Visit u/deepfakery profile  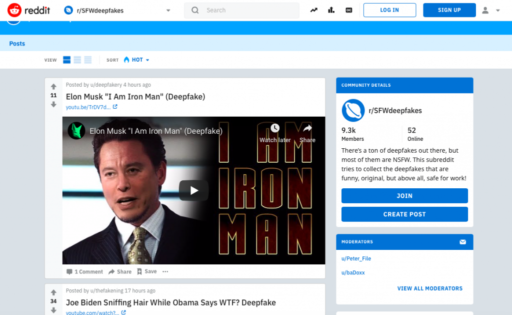pyautogui.click(x=106, y=85)
